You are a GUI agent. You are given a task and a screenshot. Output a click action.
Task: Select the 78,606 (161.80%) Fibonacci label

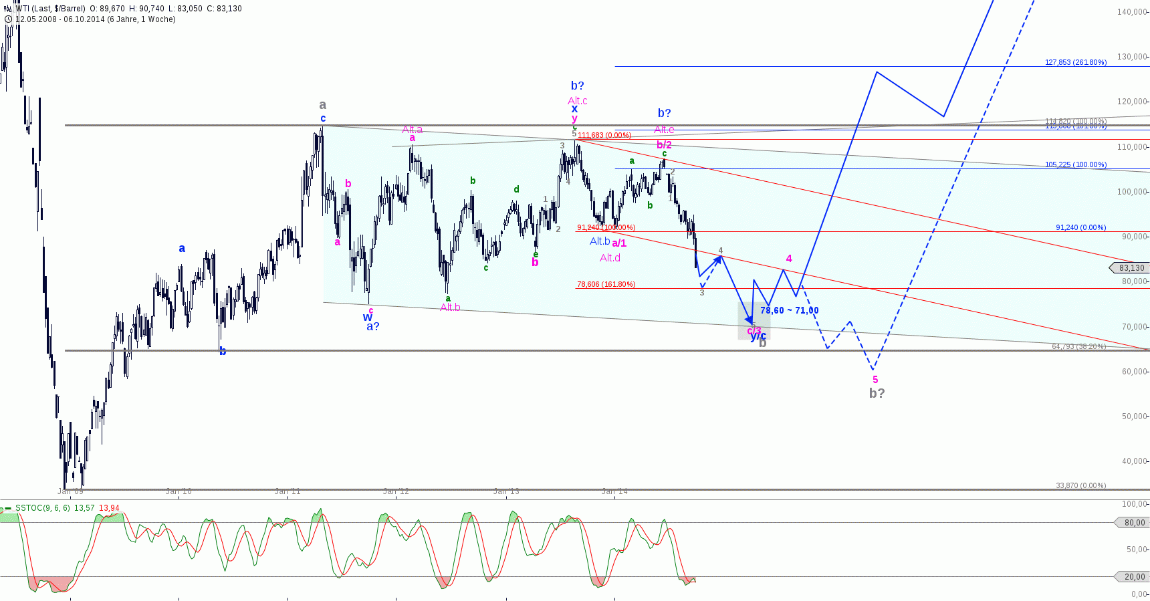(606, 284)
